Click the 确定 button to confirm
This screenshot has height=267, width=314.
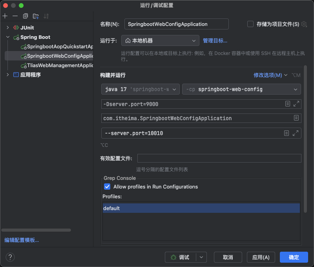point(294,257)
